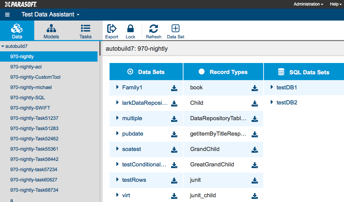
Task: Collapse the autobuild7 tree node
Action: pyautogui.click(x=3, y=46)
